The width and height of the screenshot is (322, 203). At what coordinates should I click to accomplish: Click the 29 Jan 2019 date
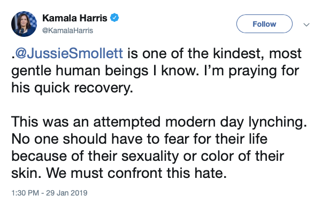coord(66,193)
